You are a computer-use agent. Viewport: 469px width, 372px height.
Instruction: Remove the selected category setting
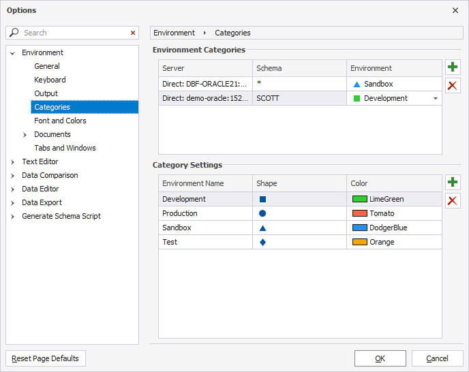point(453,201)
